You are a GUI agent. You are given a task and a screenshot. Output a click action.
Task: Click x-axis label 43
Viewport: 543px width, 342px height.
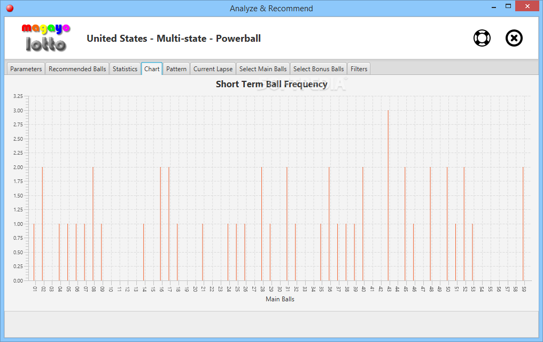[389, 288]
